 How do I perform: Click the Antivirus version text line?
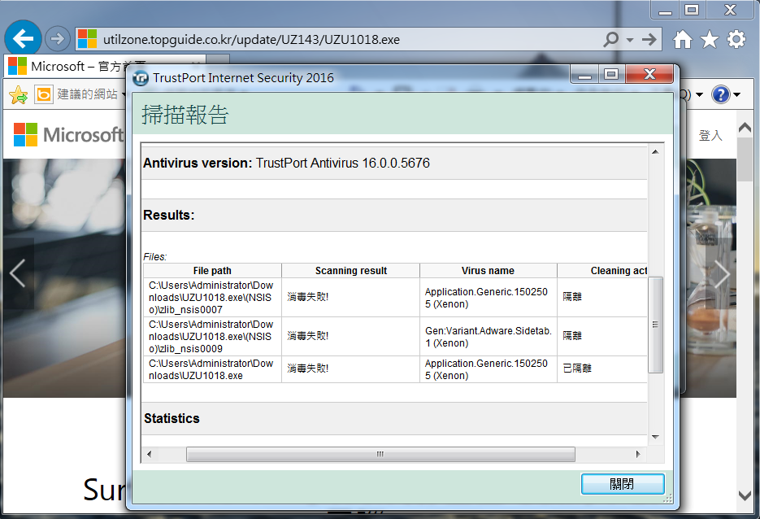286,163
